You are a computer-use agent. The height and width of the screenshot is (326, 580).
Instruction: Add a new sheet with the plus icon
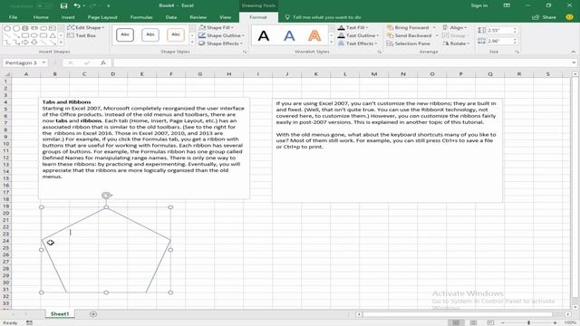tap(93, 314)
